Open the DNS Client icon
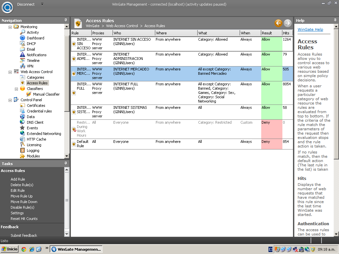 (x=23, y=122)
